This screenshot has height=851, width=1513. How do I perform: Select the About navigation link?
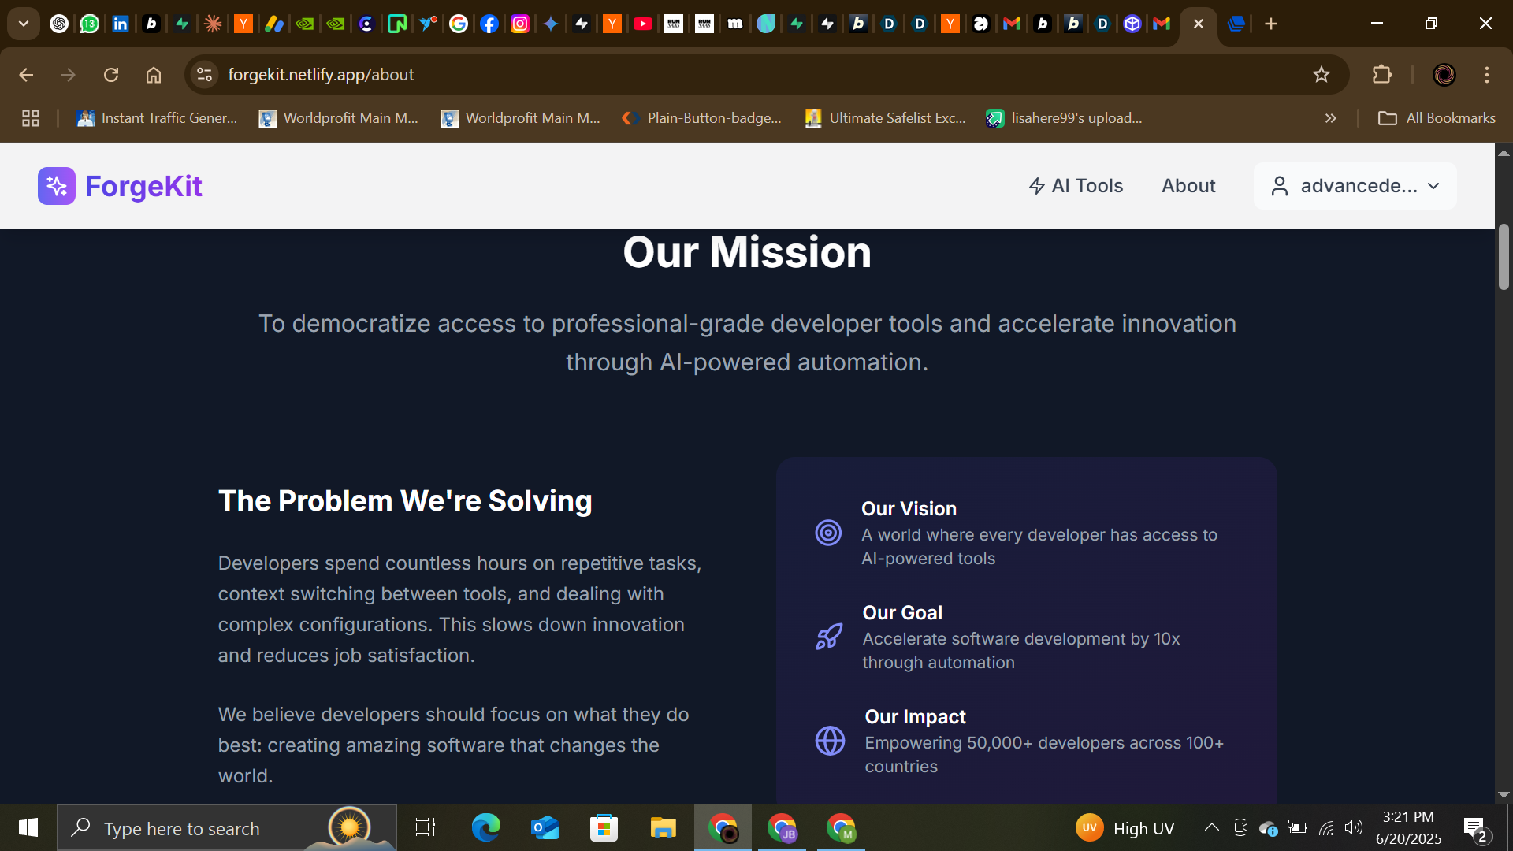1188,186
